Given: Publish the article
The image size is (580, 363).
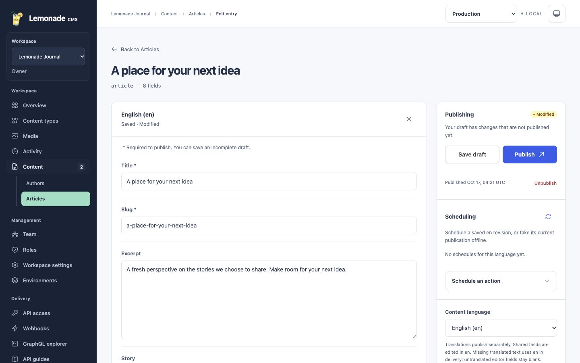Looking at the screenshot, I should [530, 154].
